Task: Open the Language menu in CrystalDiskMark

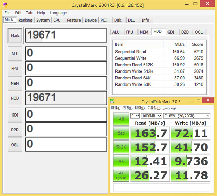Action: [170, 108]
